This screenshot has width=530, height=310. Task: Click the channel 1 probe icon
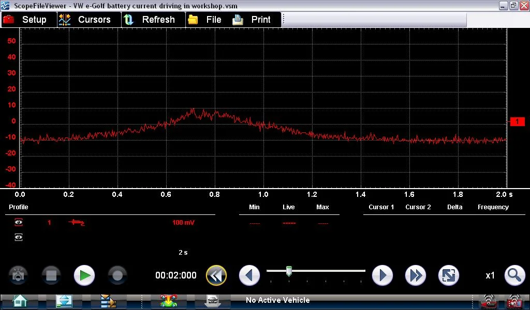pos(77,222)
